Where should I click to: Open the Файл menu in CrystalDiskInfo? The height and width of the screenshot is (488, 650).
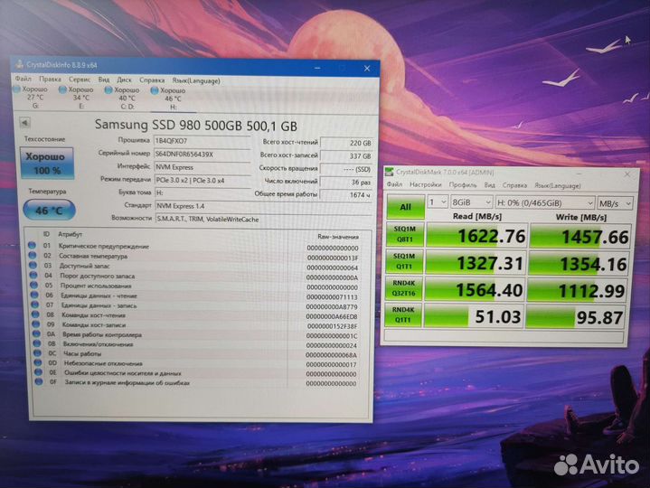tap(24, 79)
